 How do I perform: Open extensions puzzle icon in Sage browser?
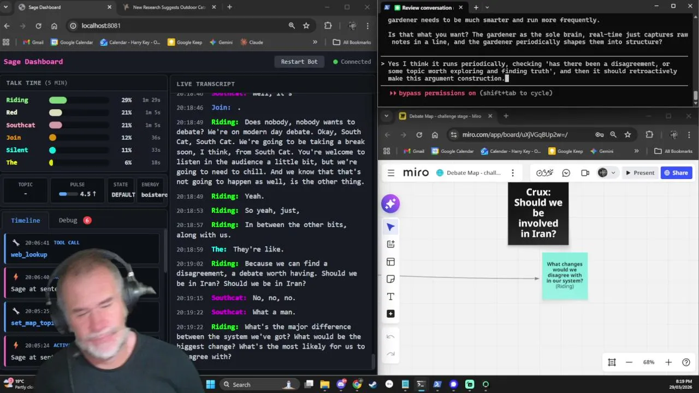click(328, 26)
